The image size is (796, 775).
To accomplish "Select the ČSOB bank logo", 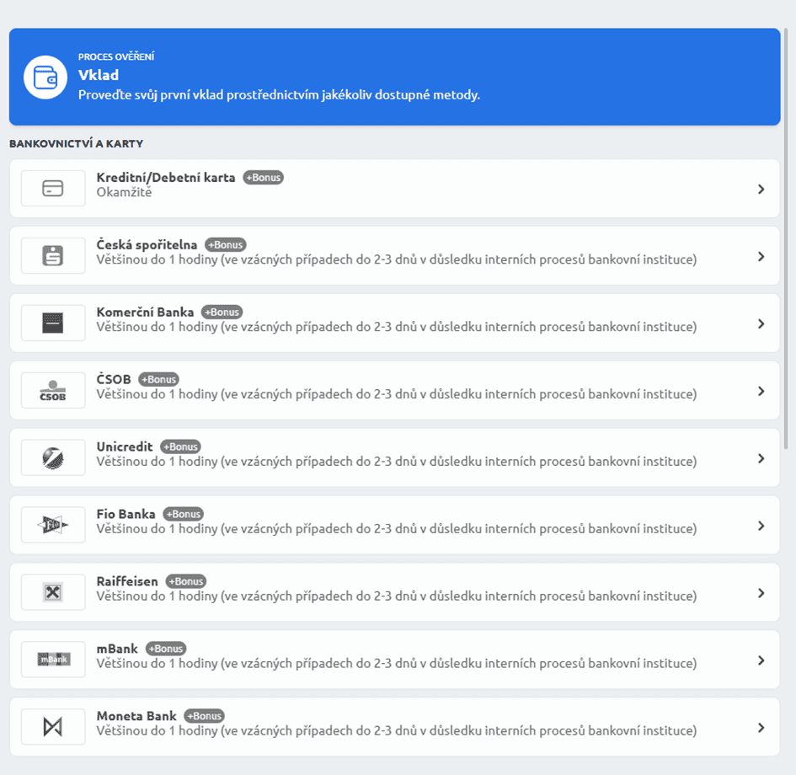I will tap(53, 390).
